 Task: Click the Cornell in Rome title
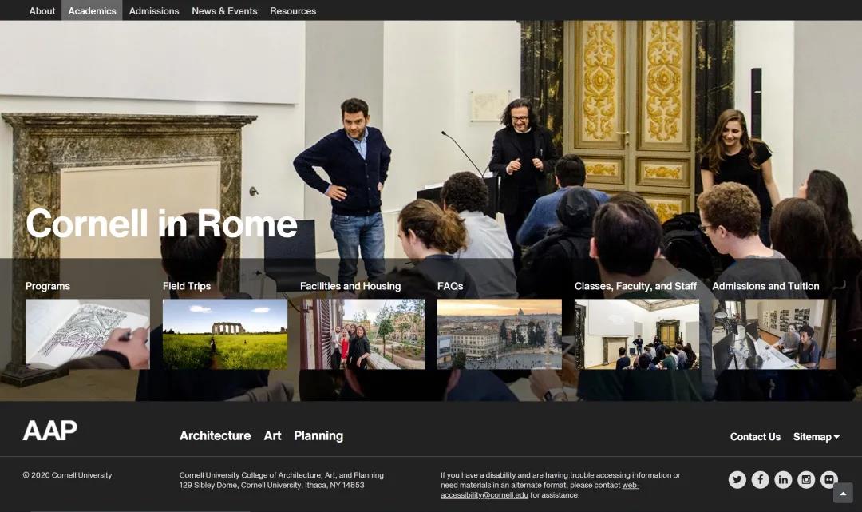coord(161,224)
